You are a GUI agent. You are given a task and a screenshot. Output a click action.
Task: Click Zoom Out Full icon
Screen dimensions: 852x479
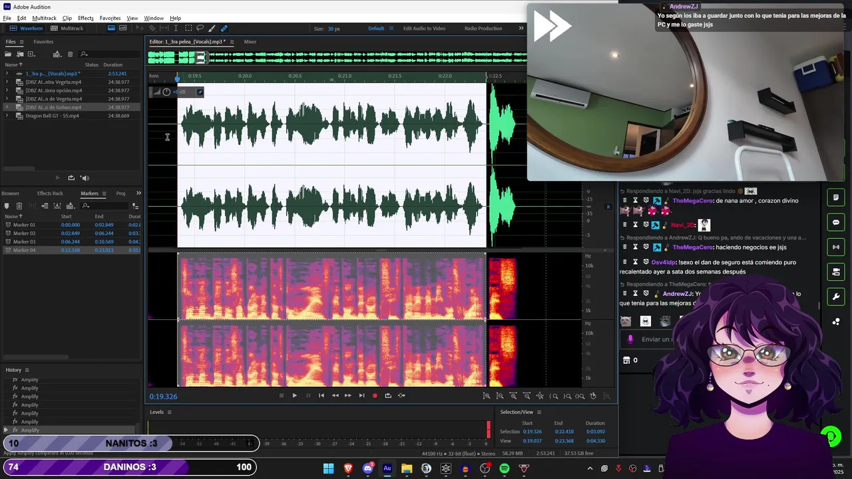(x=540, y=396)
